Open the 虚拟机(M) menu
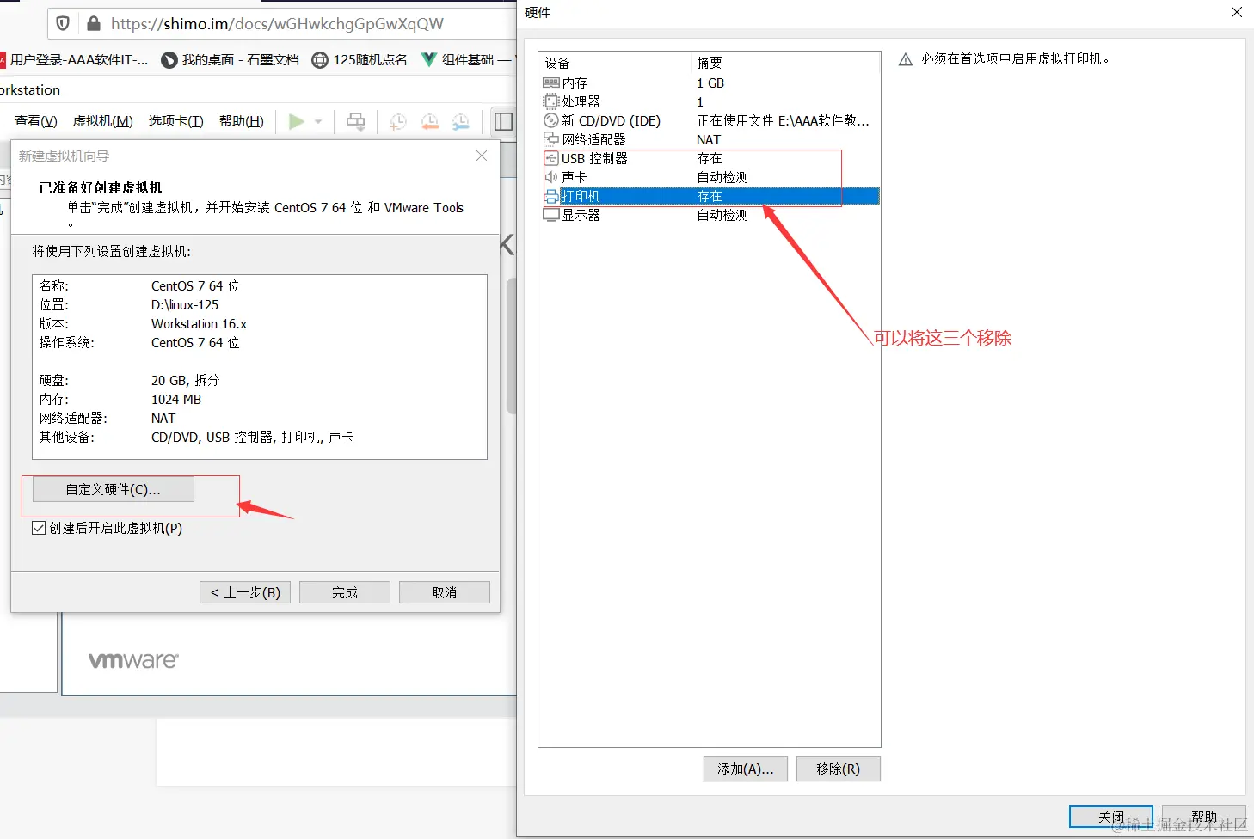Screen dimensions: 1254x839 (103, 121)
